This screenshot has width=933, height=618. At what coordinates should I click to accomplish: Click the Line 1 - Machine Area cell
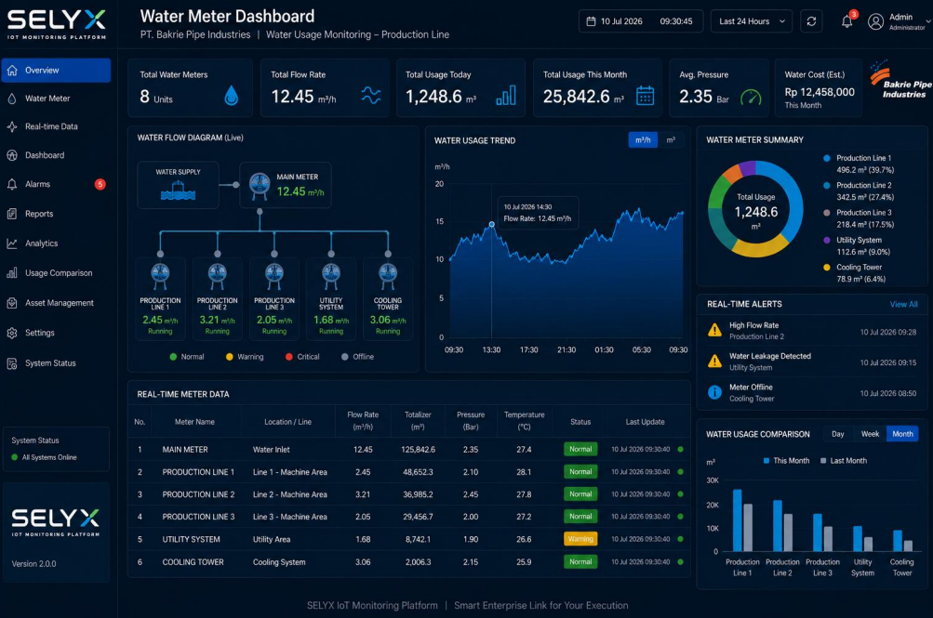(x=290, y=472)
